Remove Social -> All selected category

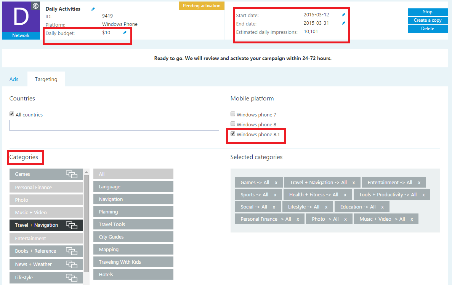[274, 207]
